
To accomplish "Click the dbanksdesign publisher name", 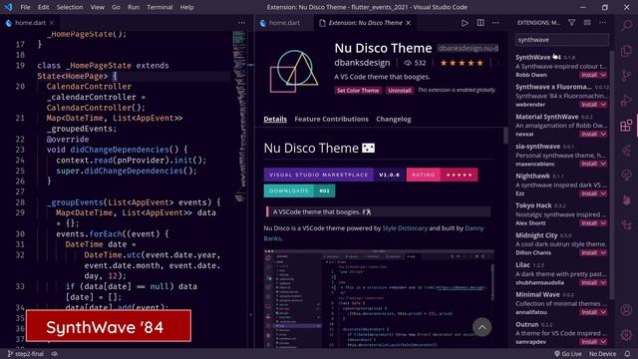I will click(x=362, y=63).
